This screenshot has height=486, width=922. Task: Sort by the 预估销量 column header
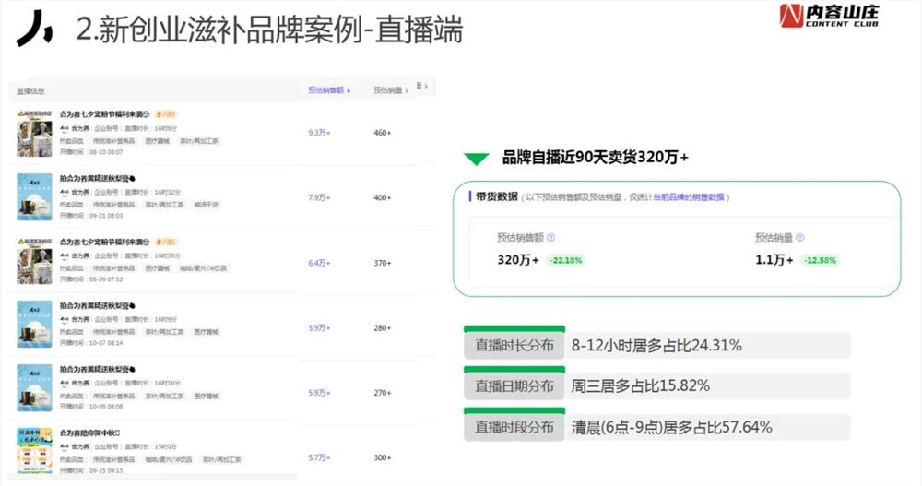pyautogui.click(x=390, y=90)
